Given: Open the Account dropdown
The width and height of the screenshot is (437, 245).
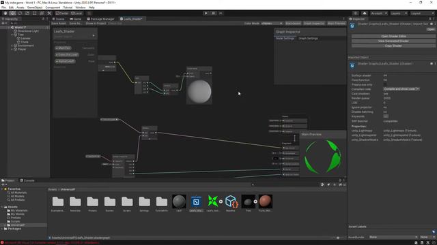Looking at the screenshot, I should click(x=379, y=14).
